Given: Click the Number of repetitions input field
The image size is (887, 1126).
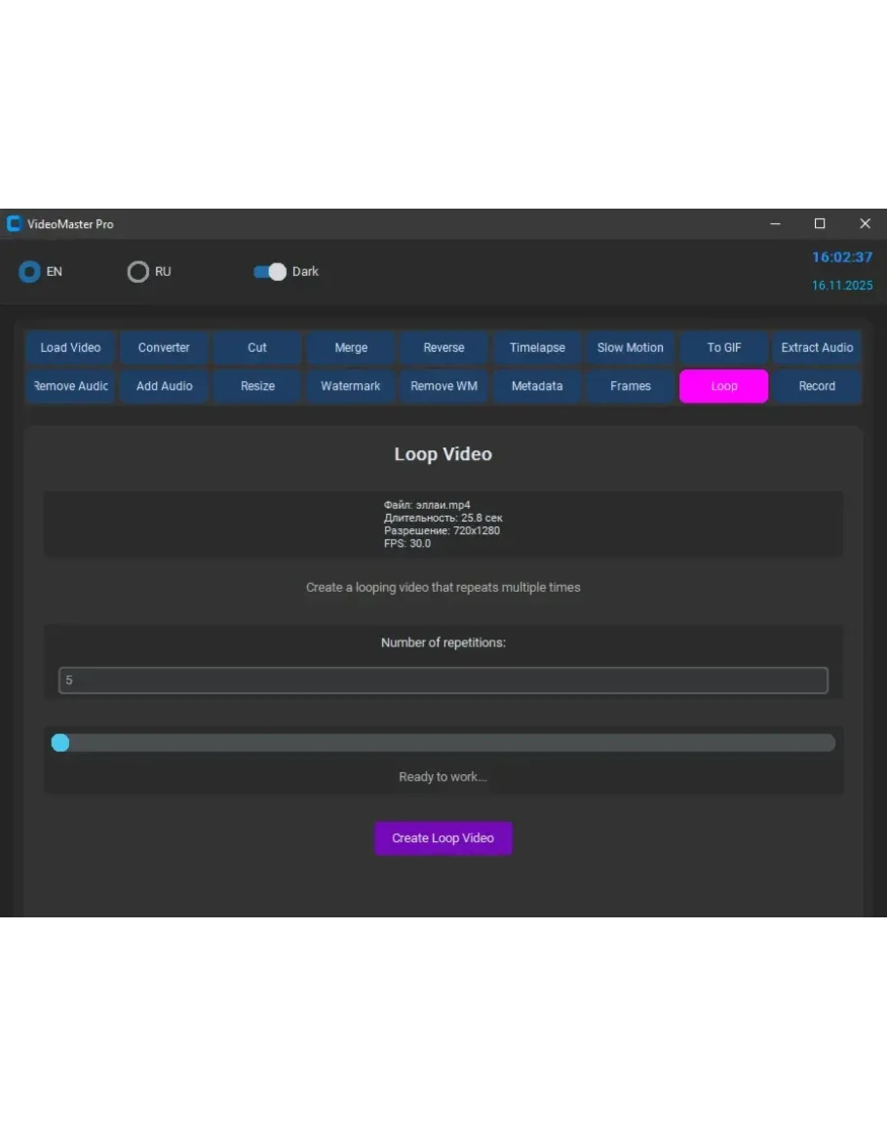Looking at the screenshot, I should tap(443, 680).
